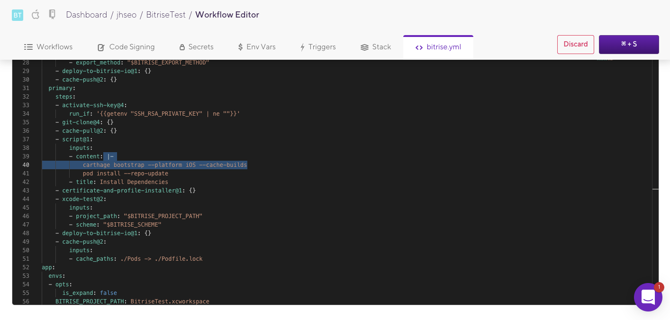Viewport: 670px width, 320px height.
Task: Click the 'activate-ssh-key@4' step line
Action: click(x=91, y=105)
